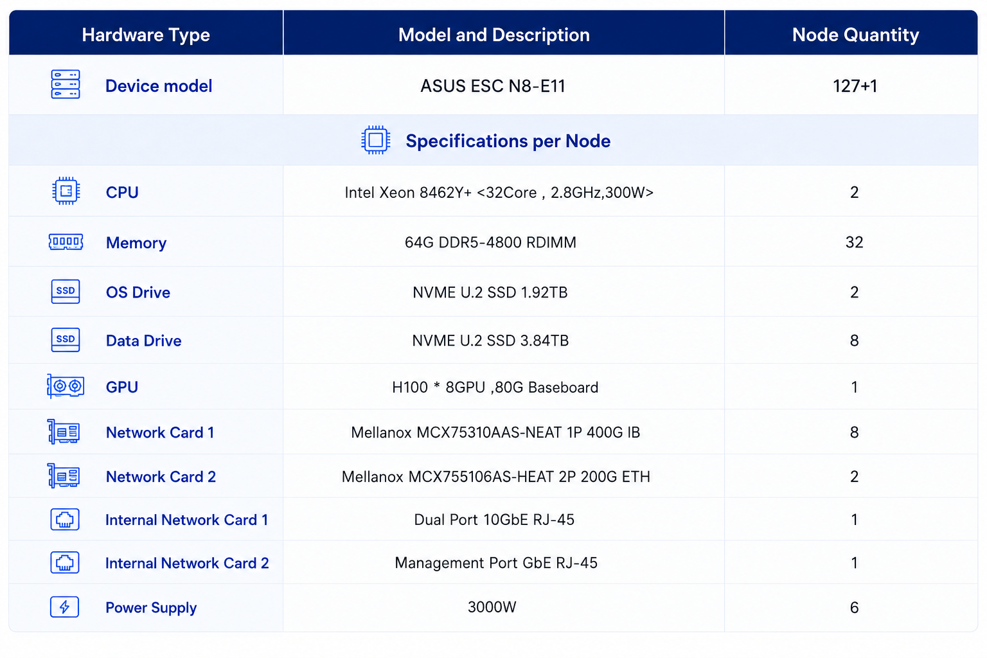Select the Internal Network Card 2 quantity
The image size is (987, 658).
click(854, 563)
